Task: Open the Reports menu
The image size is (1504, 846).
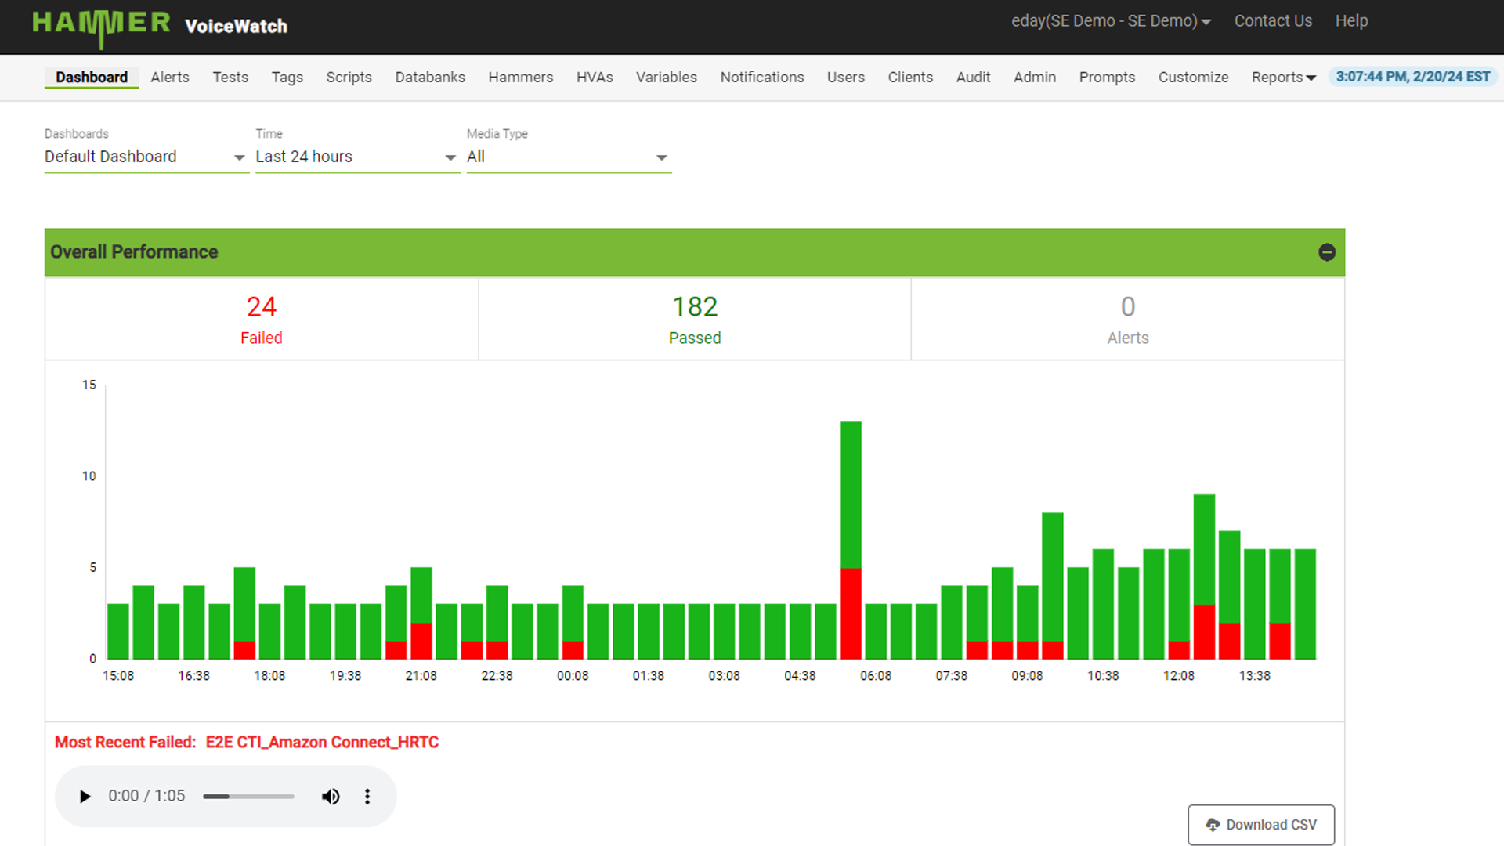Action: (1282, 78)
